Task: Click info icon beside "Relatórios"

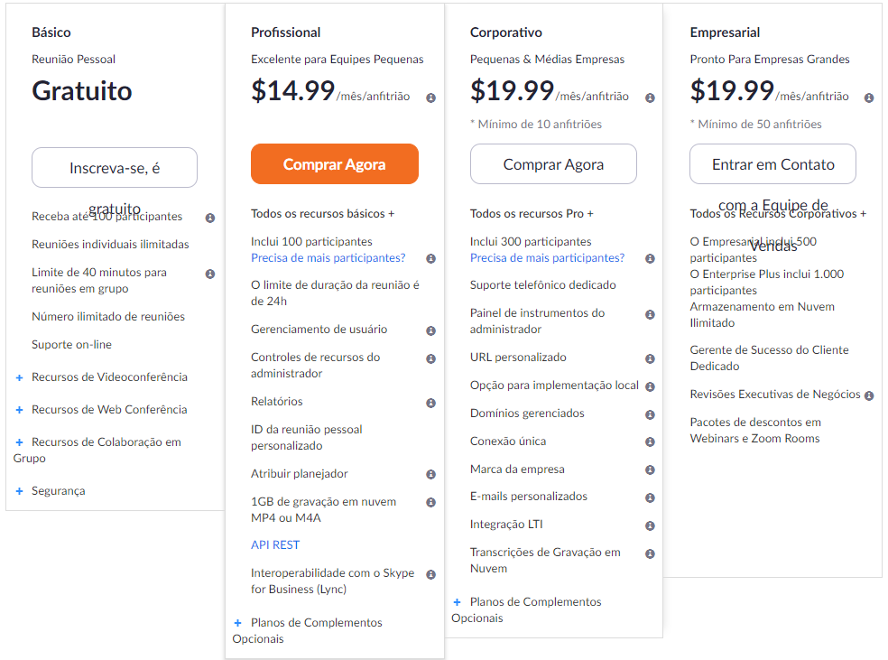Action: point(431,403)
